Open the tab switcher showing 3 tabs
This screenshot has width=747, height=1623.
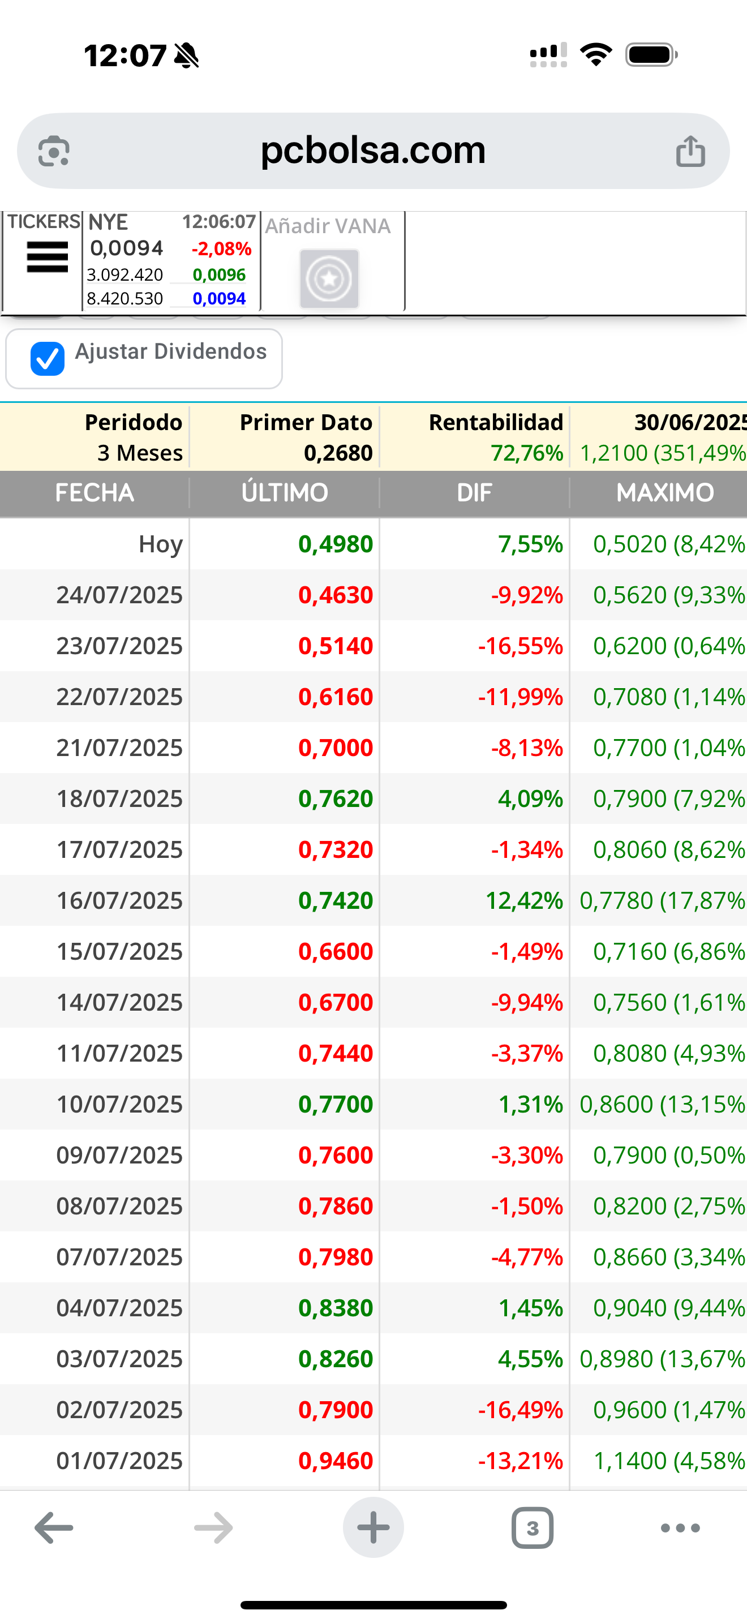coord(533,1528)
